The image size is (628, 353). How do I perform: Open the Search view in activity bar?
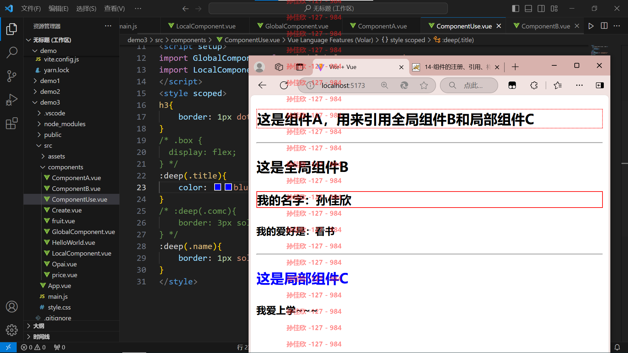12,52
